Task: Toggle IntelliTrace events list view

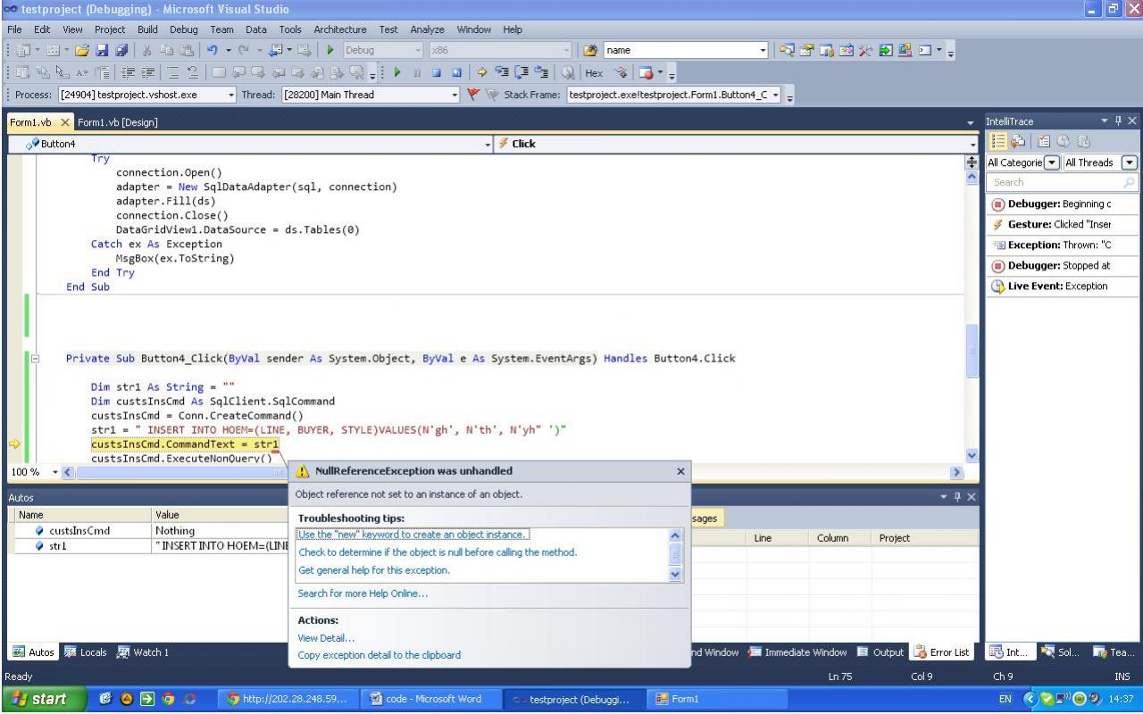Action: click(1000, 141)
